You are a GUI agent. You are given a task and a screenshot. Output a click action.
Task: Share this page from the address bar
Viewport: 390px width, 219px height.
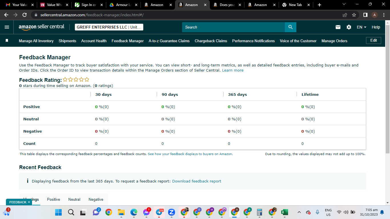345,15
